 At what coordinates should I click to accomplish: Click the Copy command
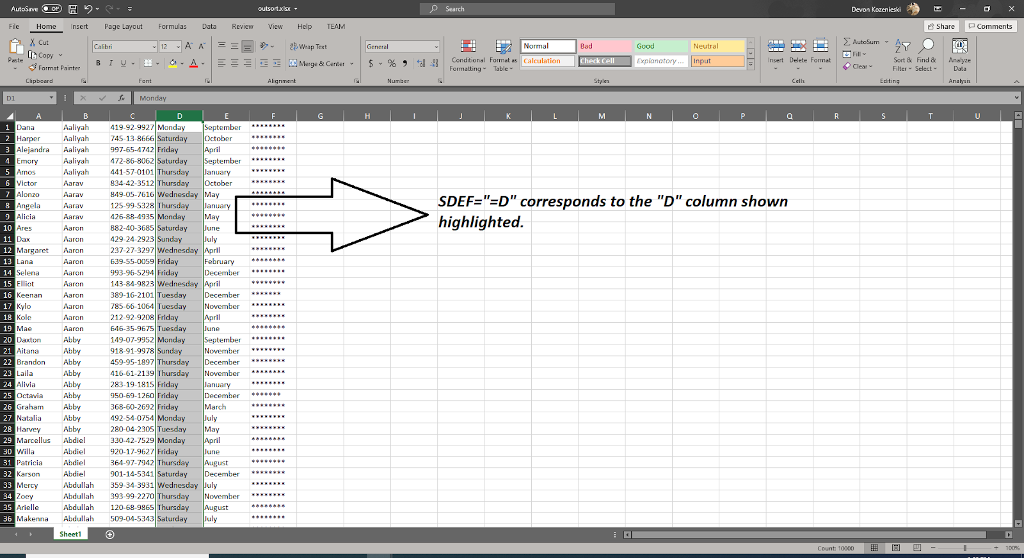42,55
